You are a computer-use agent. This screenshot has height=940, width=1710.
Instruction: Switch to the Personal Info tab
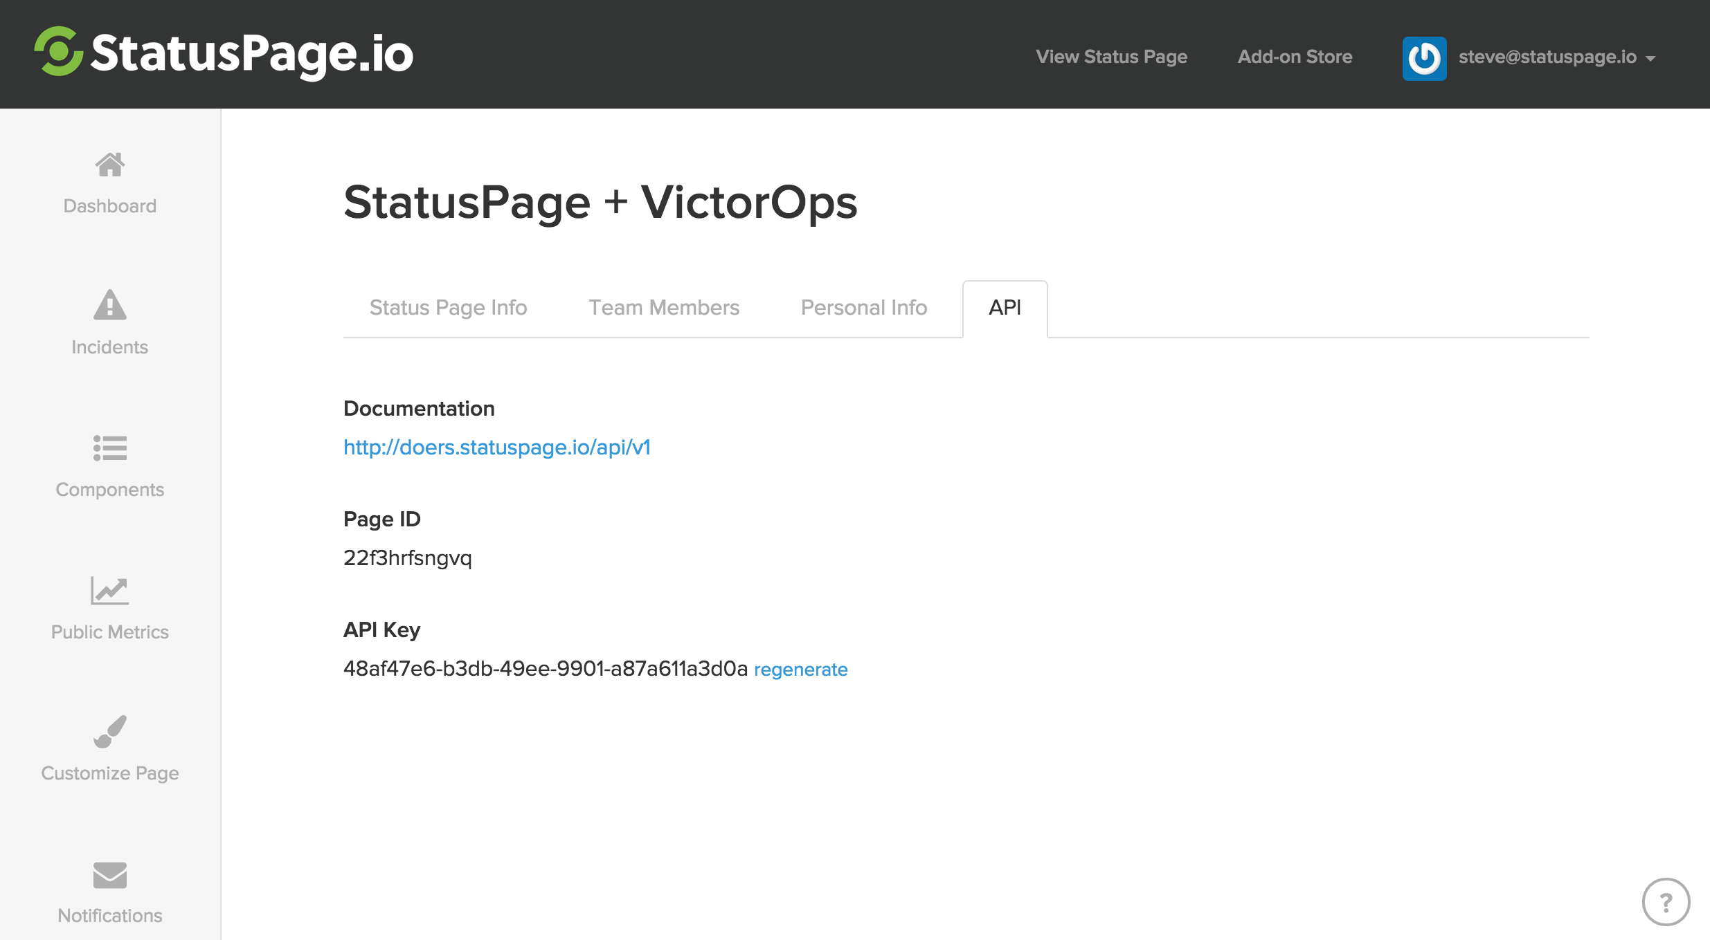pyautogui.click(x=864, y=308)
